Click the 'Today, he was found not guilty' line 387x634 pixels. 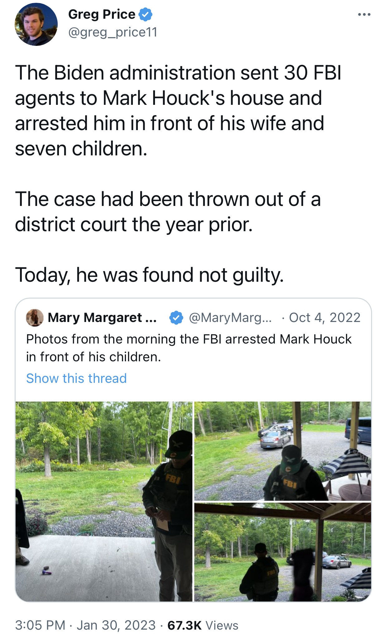coord(149,275)
